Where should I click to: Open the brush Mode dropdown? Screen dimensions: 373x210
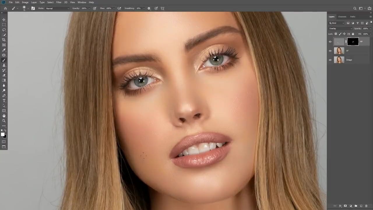(x=57, y=8)
